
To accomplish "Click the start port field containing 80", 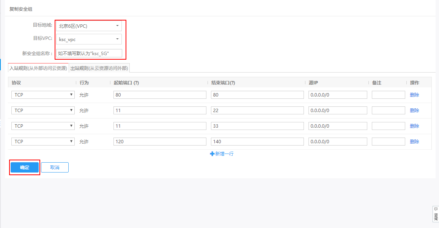I will pos(160,95).
